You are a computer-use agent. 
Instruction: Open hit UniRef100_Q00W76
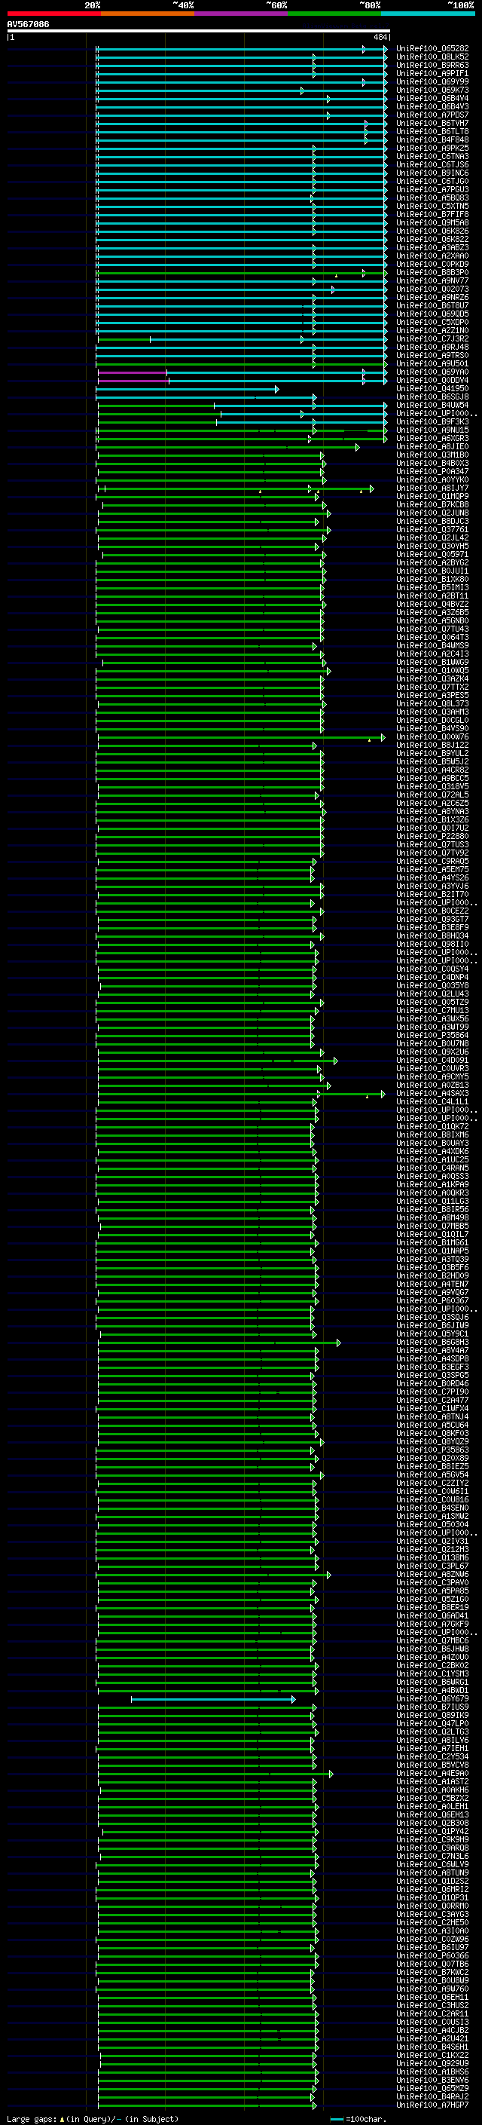coord(432,736)
